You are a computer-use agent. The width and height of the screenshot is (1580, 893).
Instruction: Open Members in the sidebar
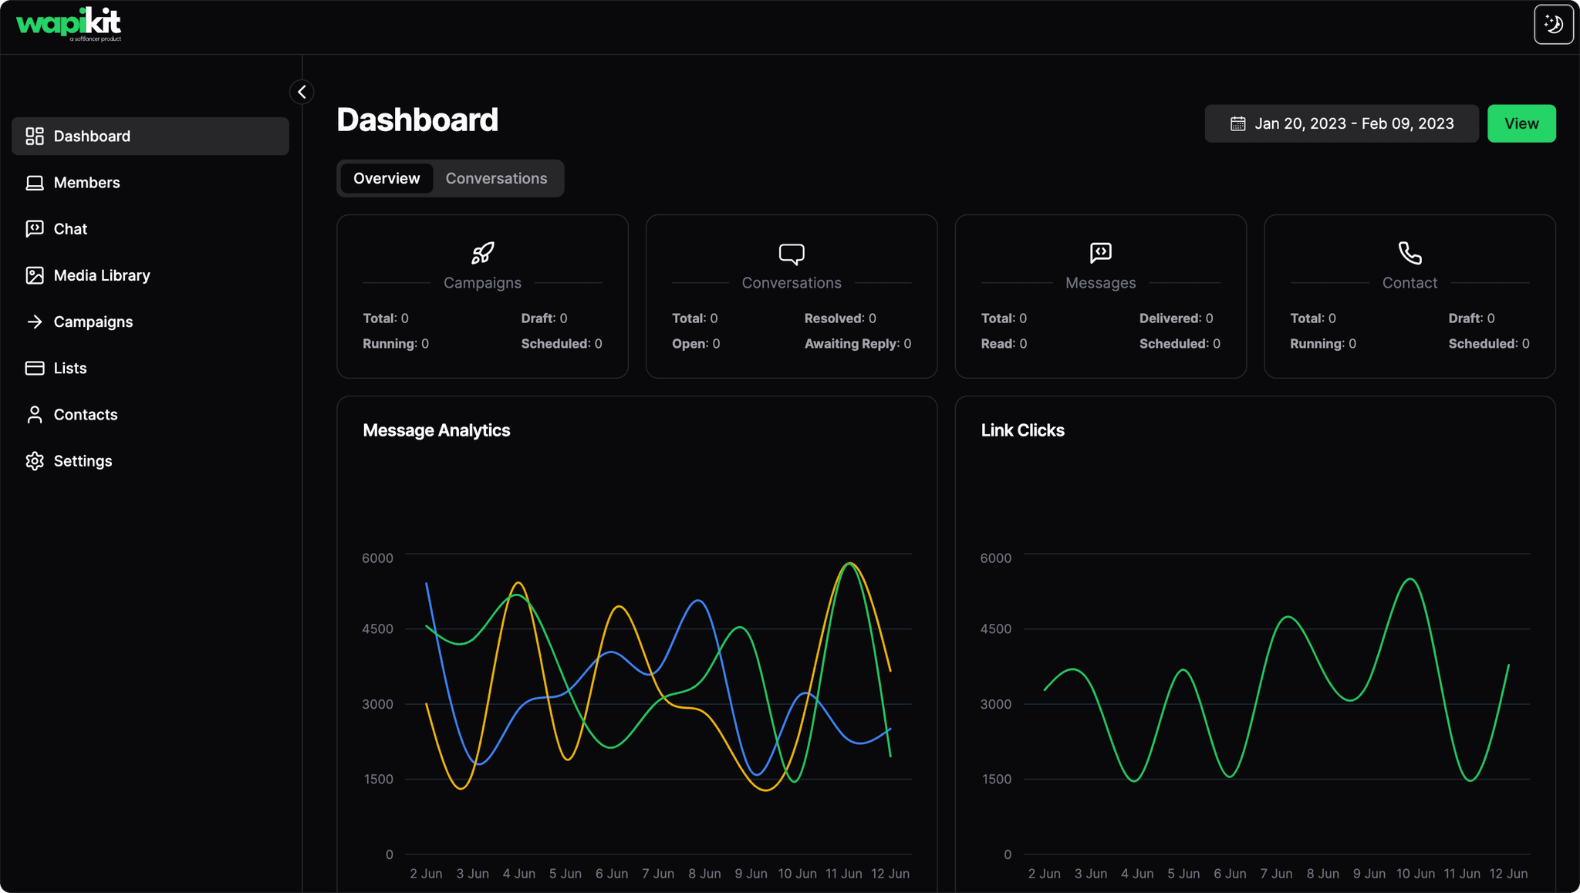150,183
